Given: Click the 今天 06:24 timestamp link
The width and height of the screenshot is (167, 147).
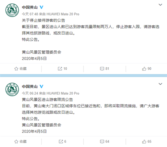Looking at the screenshot, I should tap(29, 93).
